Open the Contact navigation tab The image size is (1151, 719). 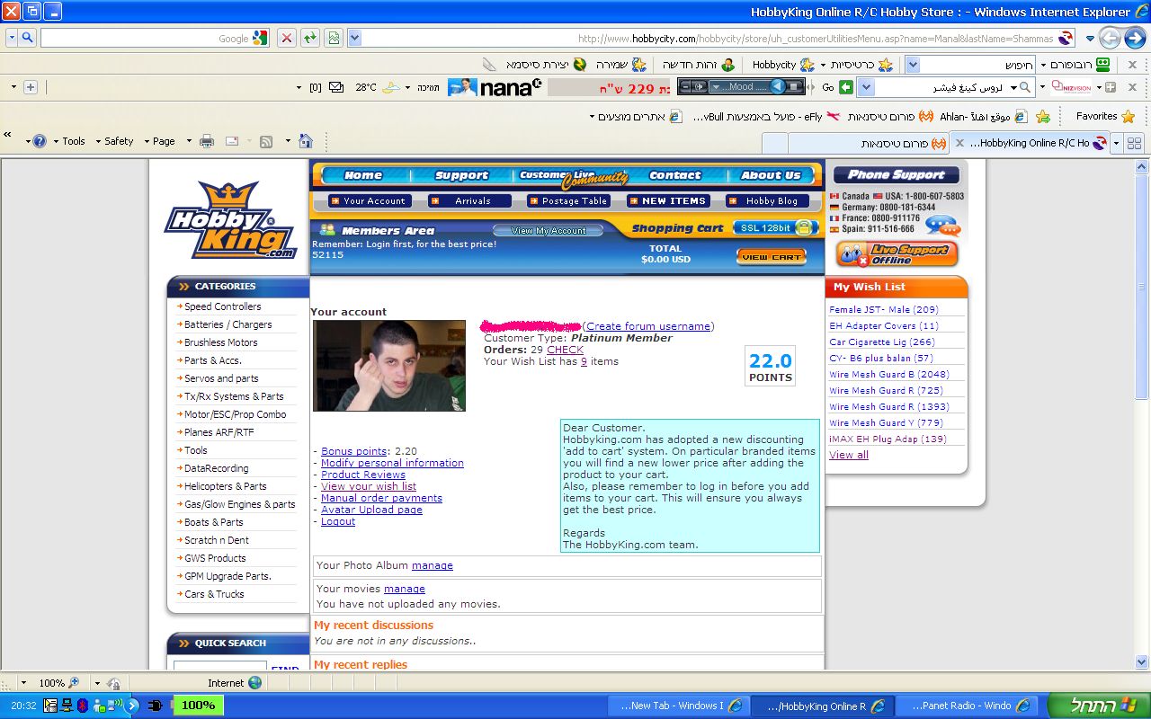[x=674, y=175]
